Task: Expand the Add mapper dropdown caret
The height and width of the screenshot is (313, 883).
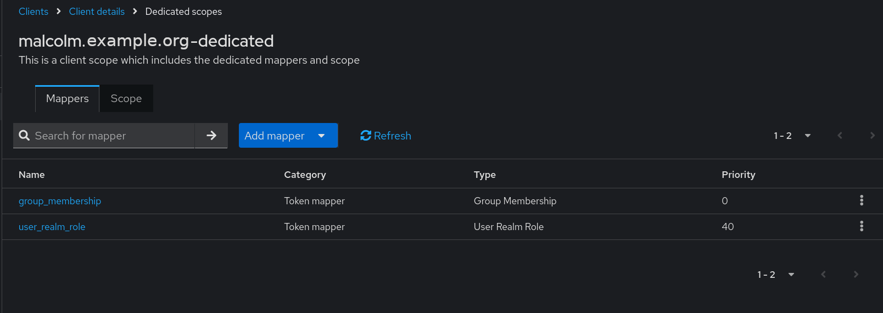Action: click(321, 136)
